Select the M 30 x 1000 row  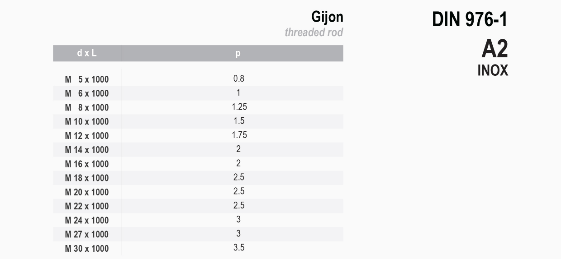click(198, 248)
